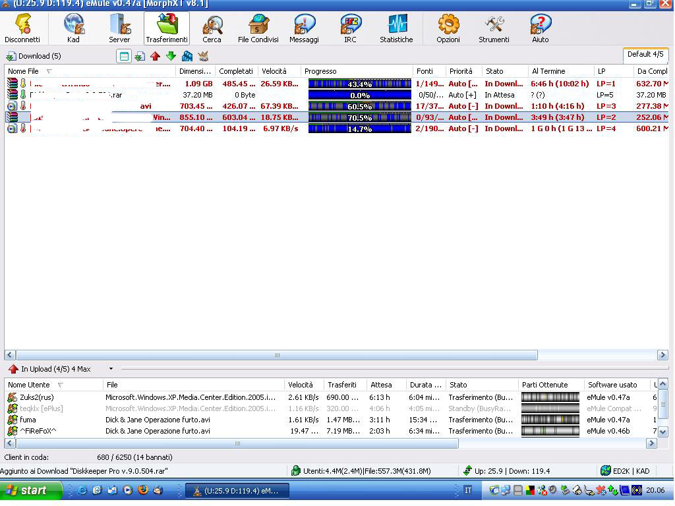This screenshot has height=506, width=675.
Task: Click the eMule taskbar button
Action: pyautogui.click(x=237, y=490)
